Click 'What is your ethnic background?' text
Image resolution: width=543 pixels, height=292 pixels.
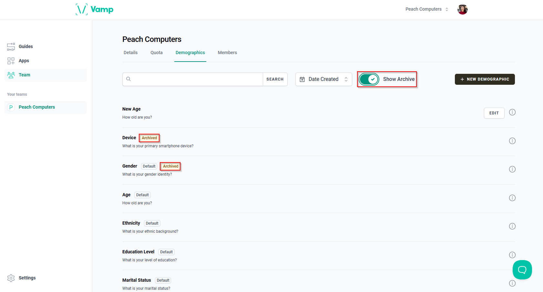(x=150, y=231)
